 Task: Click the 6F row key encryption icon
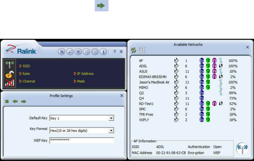(221, 60)
